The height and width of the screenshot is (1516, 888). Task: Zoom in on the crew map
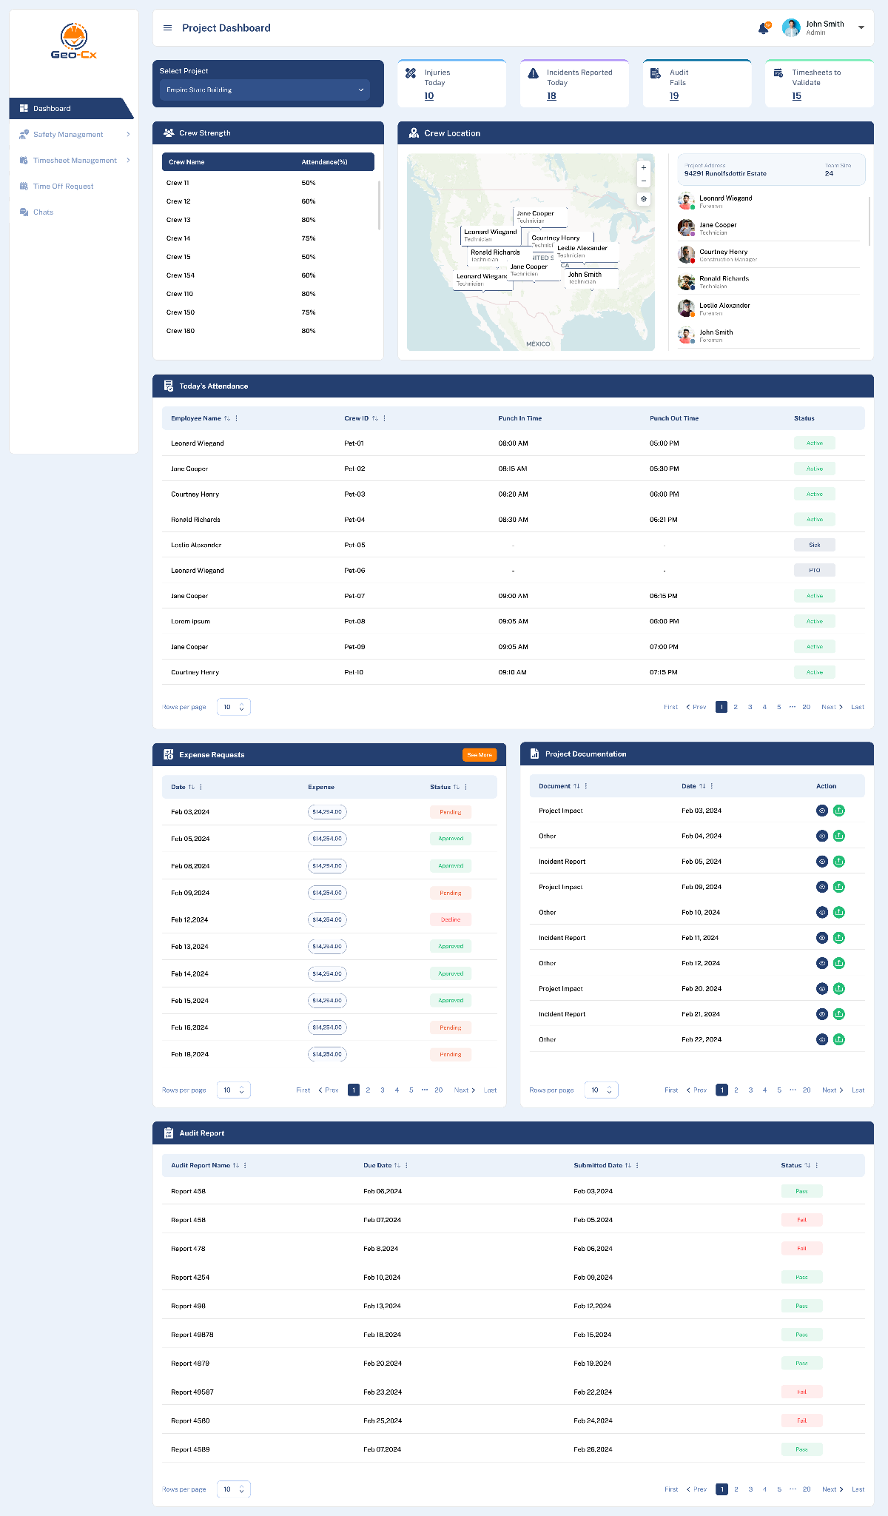pyautogui.click(x=644, y=168)
